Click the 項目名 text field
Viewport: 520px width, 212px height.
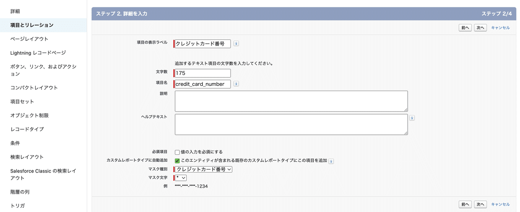coord(203,84)
